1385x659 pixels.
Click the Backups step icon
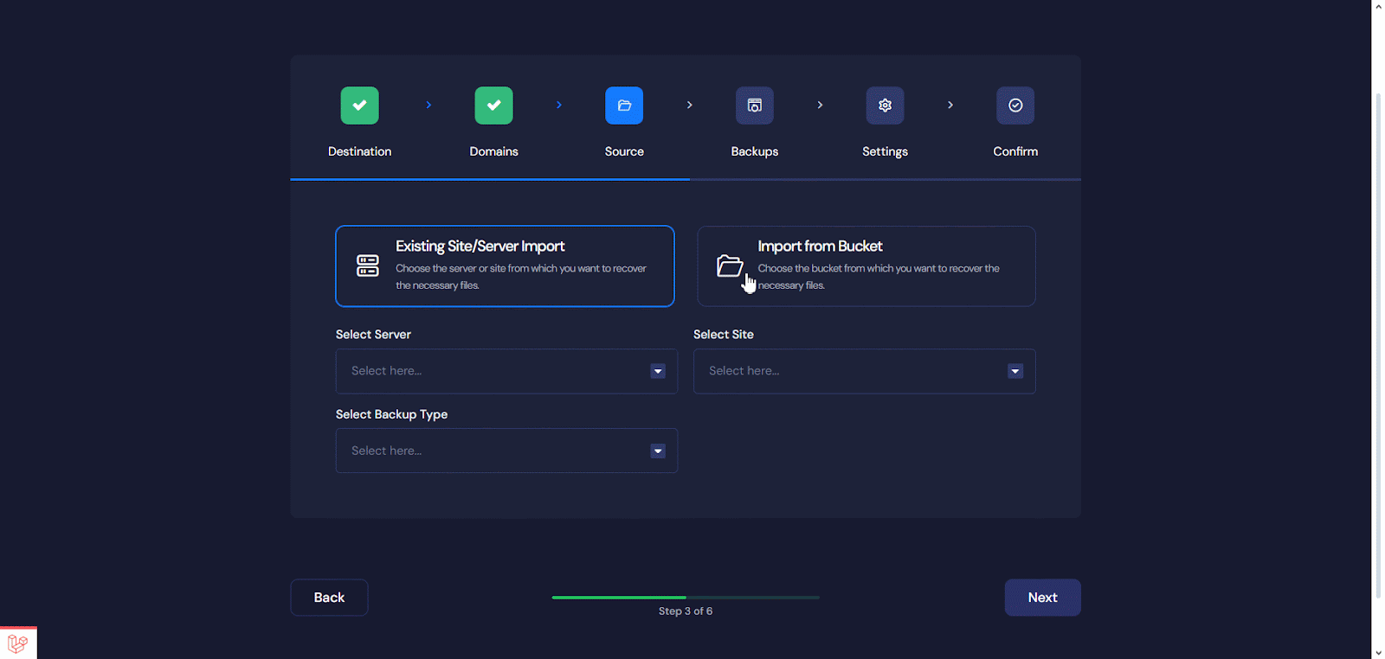click(754, 106)
